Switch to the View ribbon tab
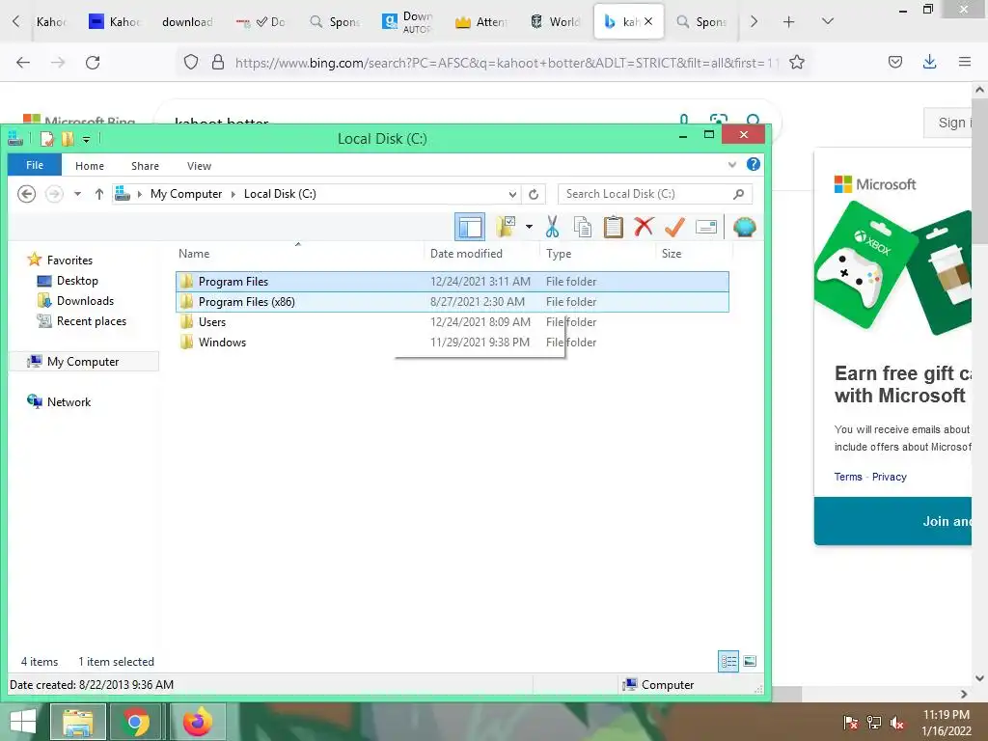Image resolution: width=988 pixels, height=741 pixels. click(199, 166)
